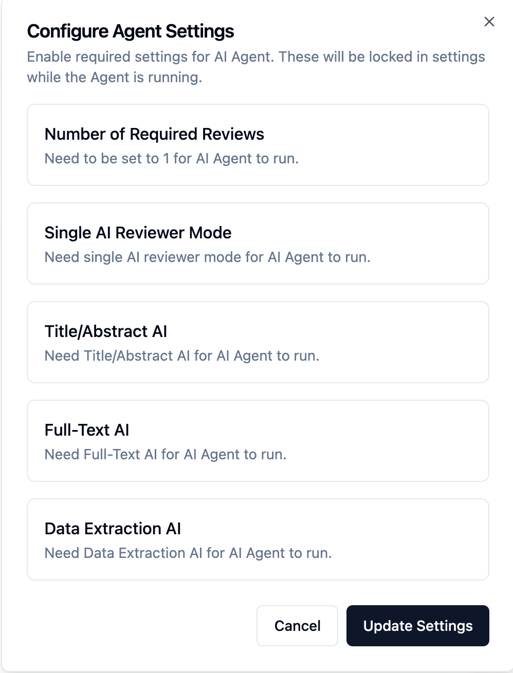Click 'Need Full-Text AI for AI Agent' text
Viewport: 513px width, 673px height.
166,455
